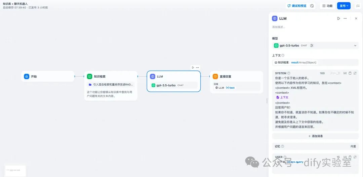This screenshot has width=363, height=177.
Task: Click the LLM text variable in 直接回复
Action: [225, 88]
